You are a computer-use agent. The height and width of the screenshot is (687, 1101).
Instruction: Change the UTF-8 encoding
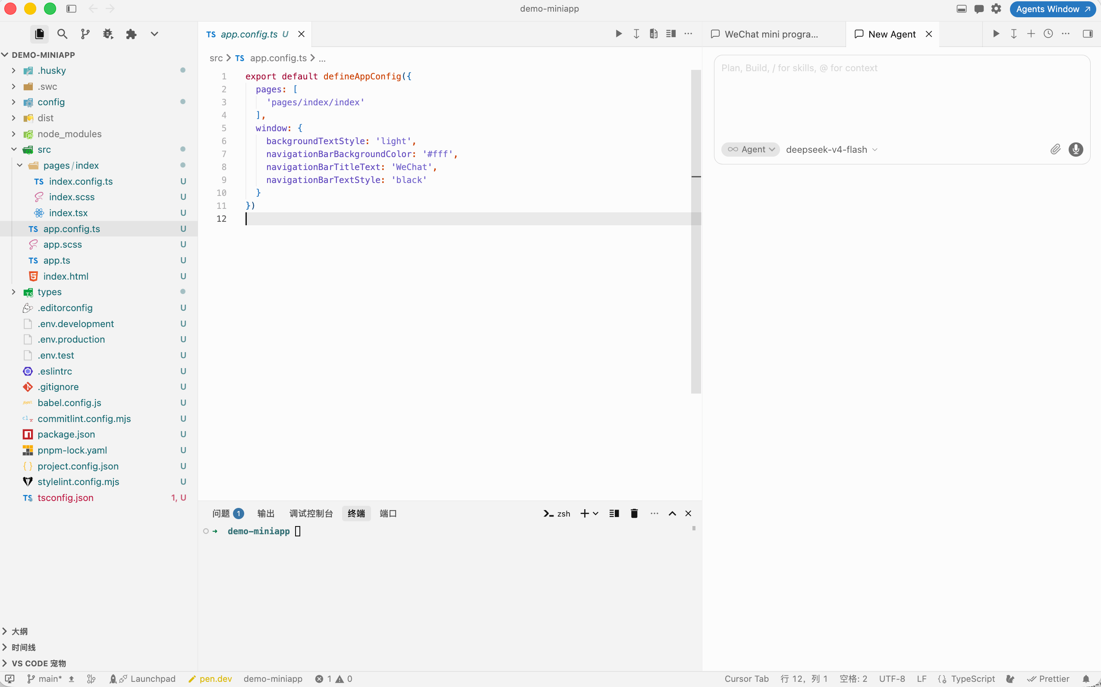coord(892,679)
